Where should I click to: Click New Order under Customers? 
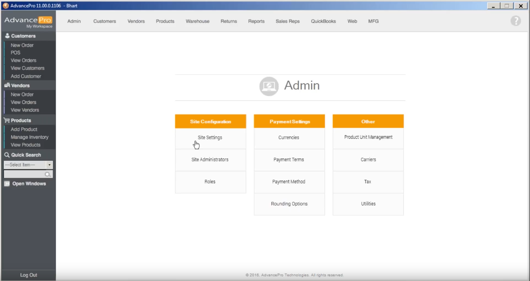tap(22, 45)
